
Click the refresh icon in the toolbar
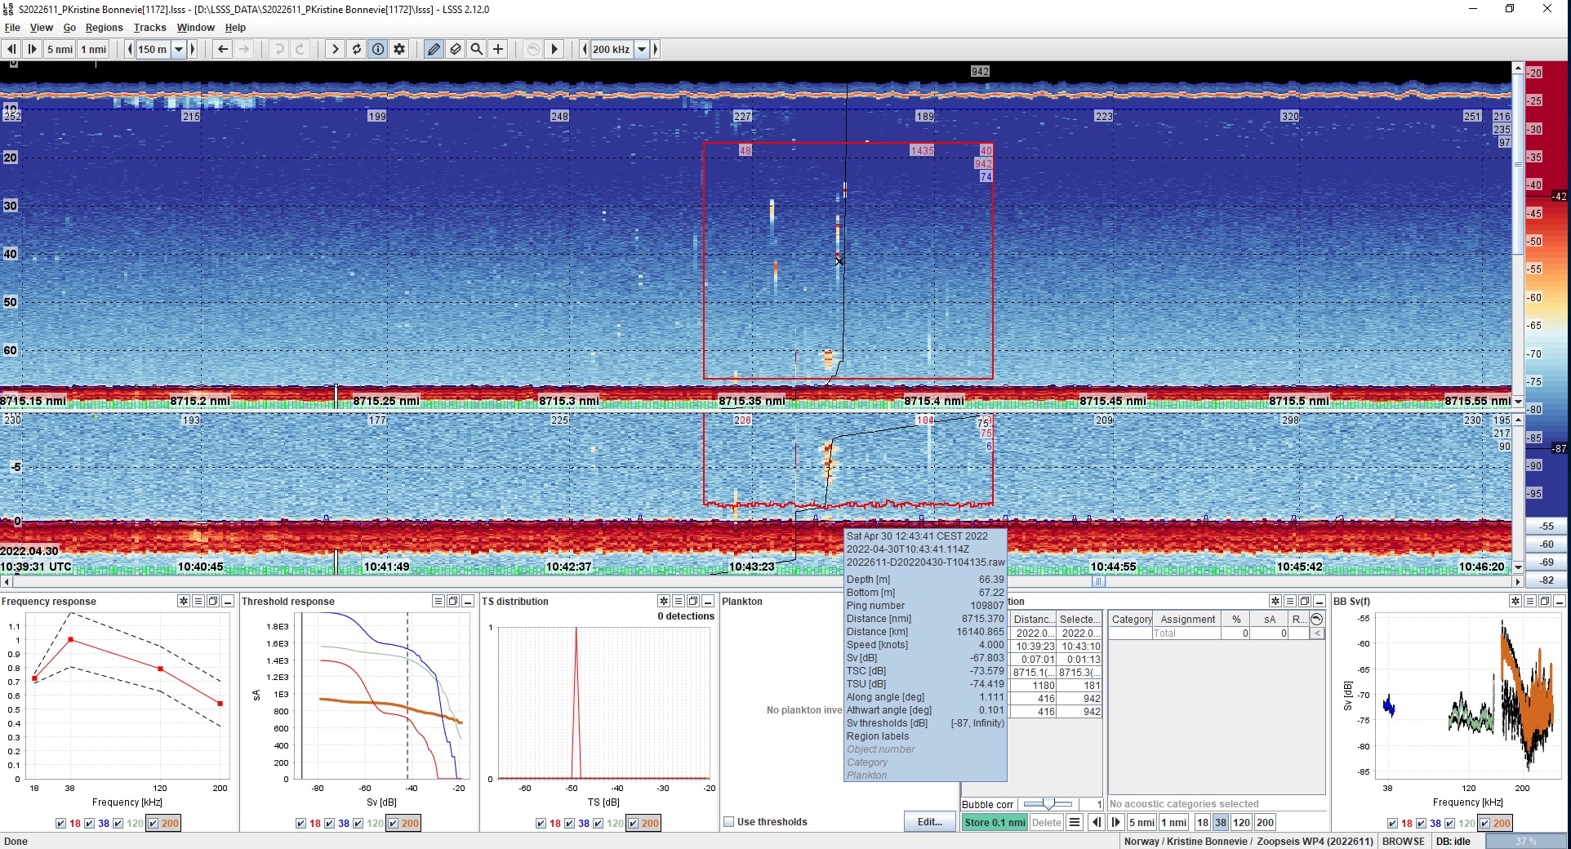point(356,49)
